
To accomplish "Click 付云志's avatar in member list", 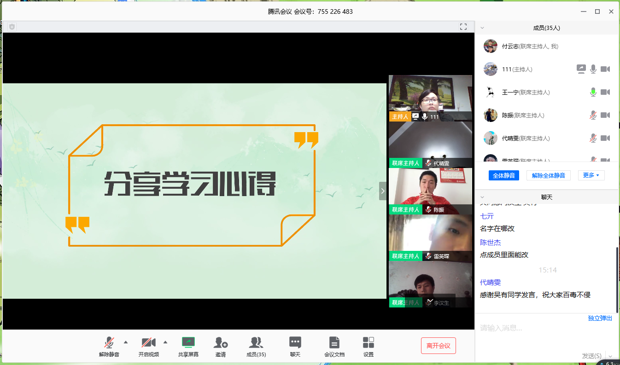I will (x=491, y=46).
